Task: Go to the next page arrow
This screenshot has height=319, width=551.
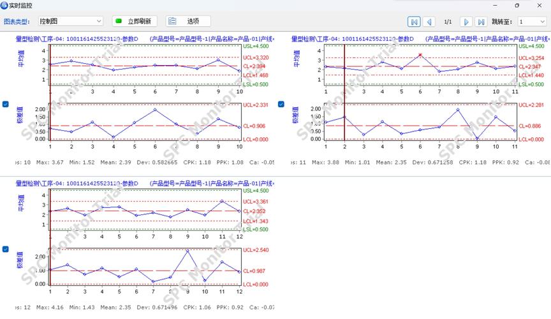Action: point(466,22)
